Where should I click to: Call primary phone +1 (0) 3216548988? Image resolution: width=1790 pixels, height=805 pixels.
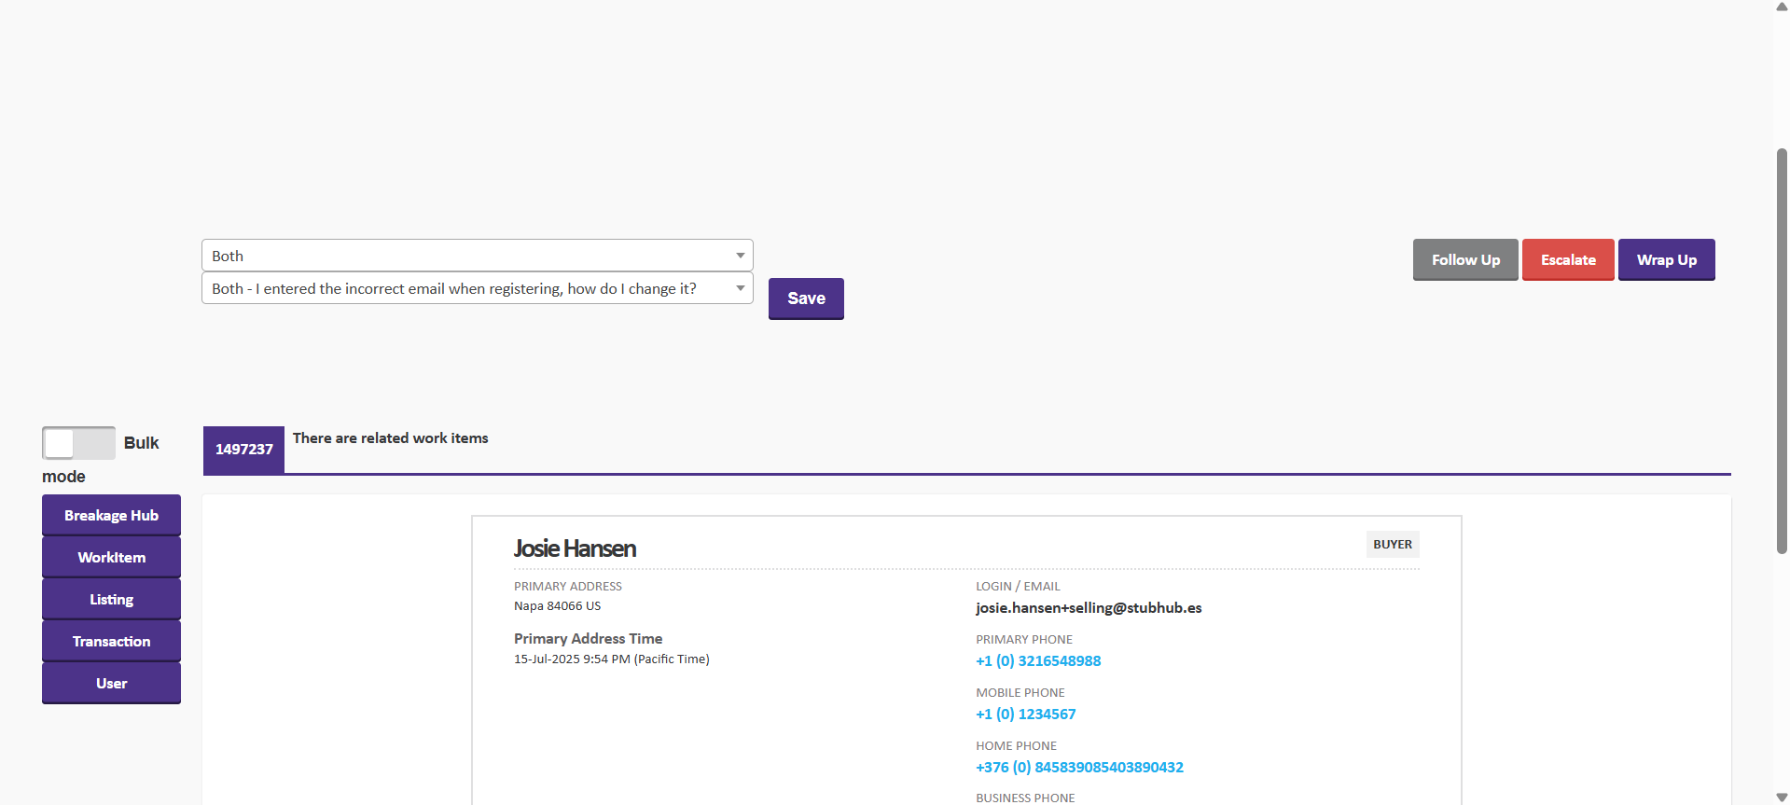1037,661
